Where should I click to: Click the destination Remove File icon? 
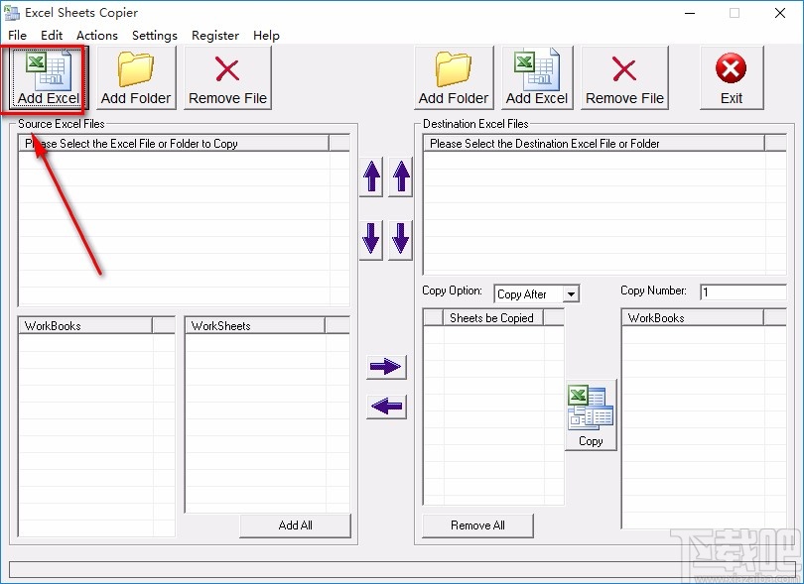click(x=624, y=77)
